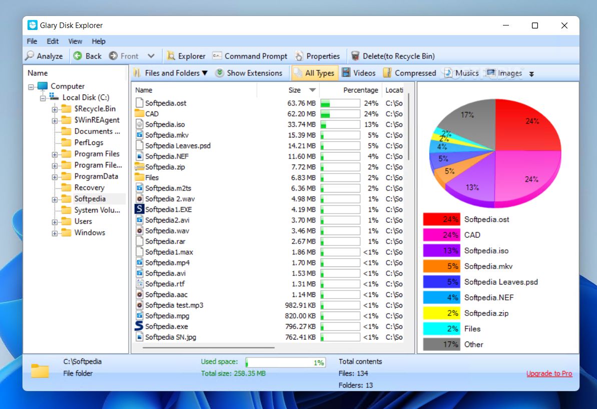Screen dimensions: 597x409
Task: Click the file list vertical scrollbar
Action: tap(409, 125)
